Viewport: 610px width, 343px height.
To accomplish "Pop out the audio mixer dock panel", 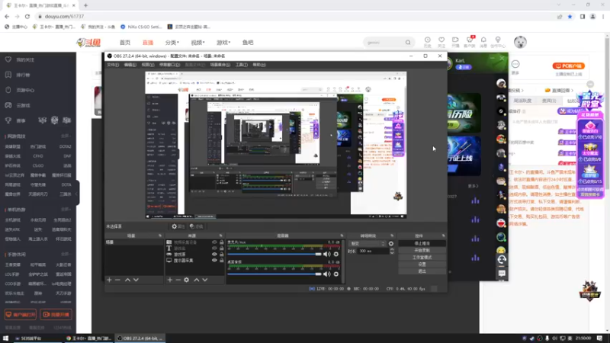I will tap(342, 236).
